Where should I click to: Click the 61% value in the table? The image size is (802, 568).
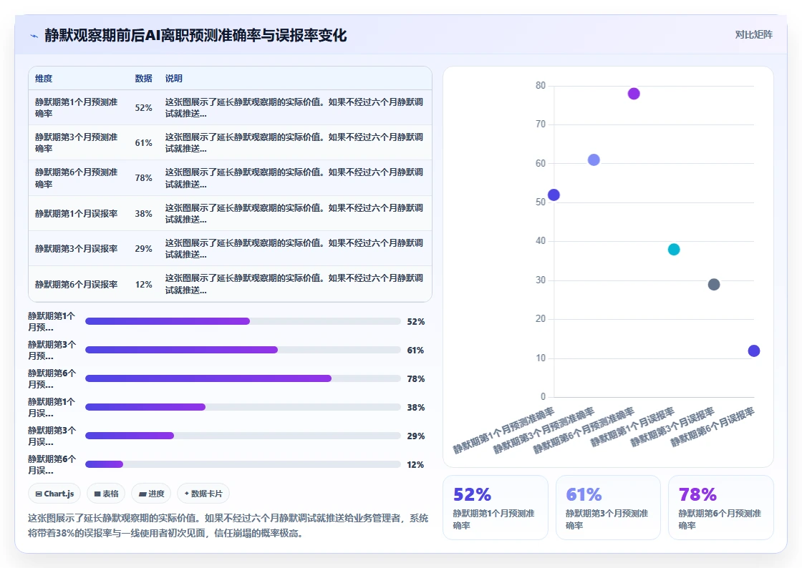pos(143,143)
